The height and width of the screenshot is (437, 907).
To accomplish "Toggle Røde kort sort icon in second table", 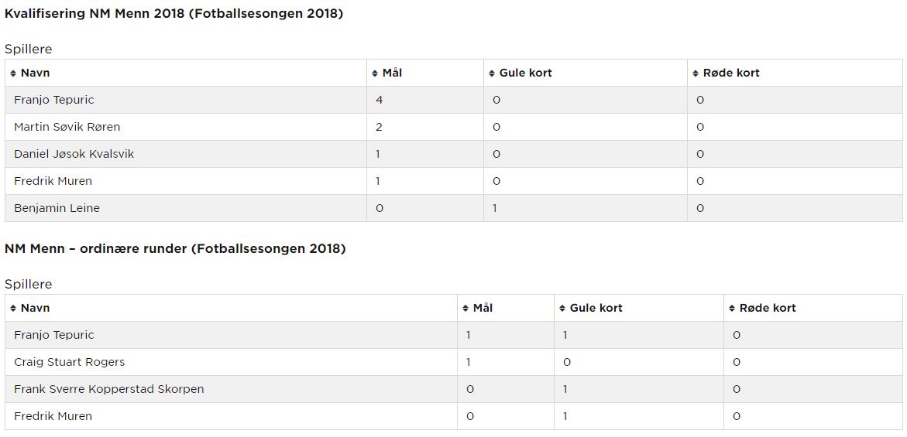I will point(732,309).
